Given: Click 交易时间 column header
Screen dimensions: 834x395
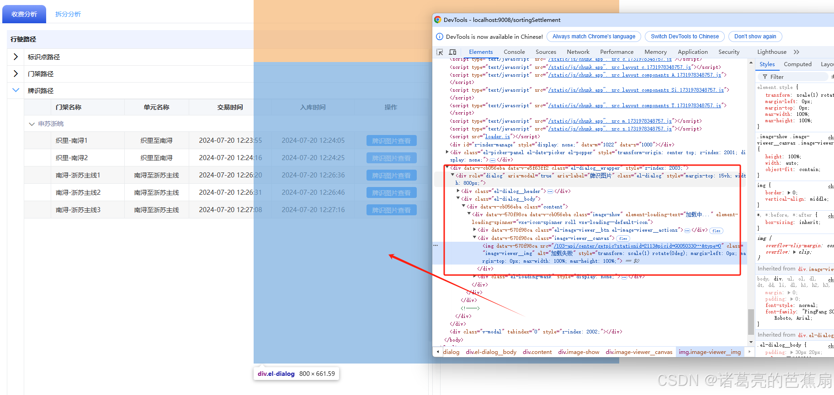Looking at the screenshot, I should (x=230, y=107).
